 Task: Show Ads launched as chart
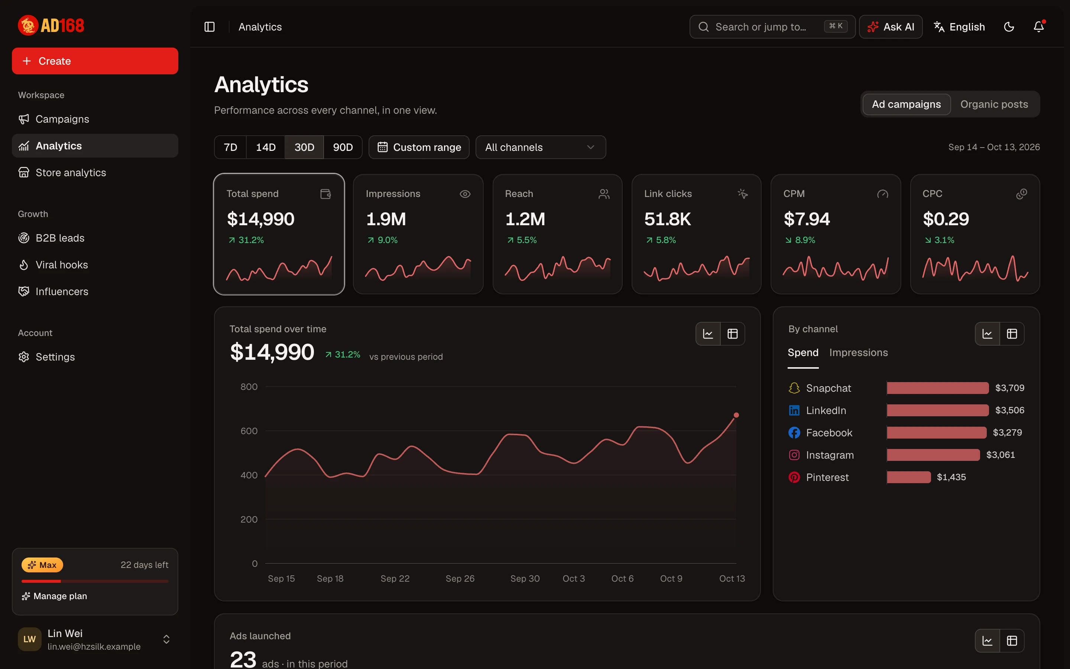click(988, 641)
